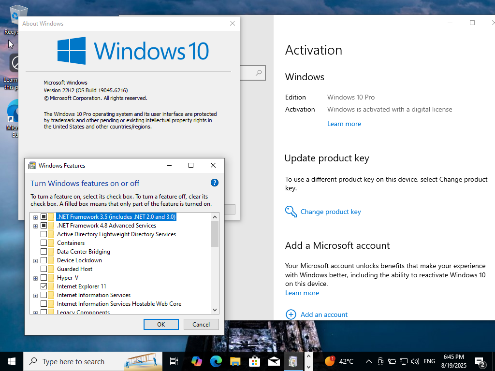Open Microsoft Edge from the taskbar

pos(216,361)
